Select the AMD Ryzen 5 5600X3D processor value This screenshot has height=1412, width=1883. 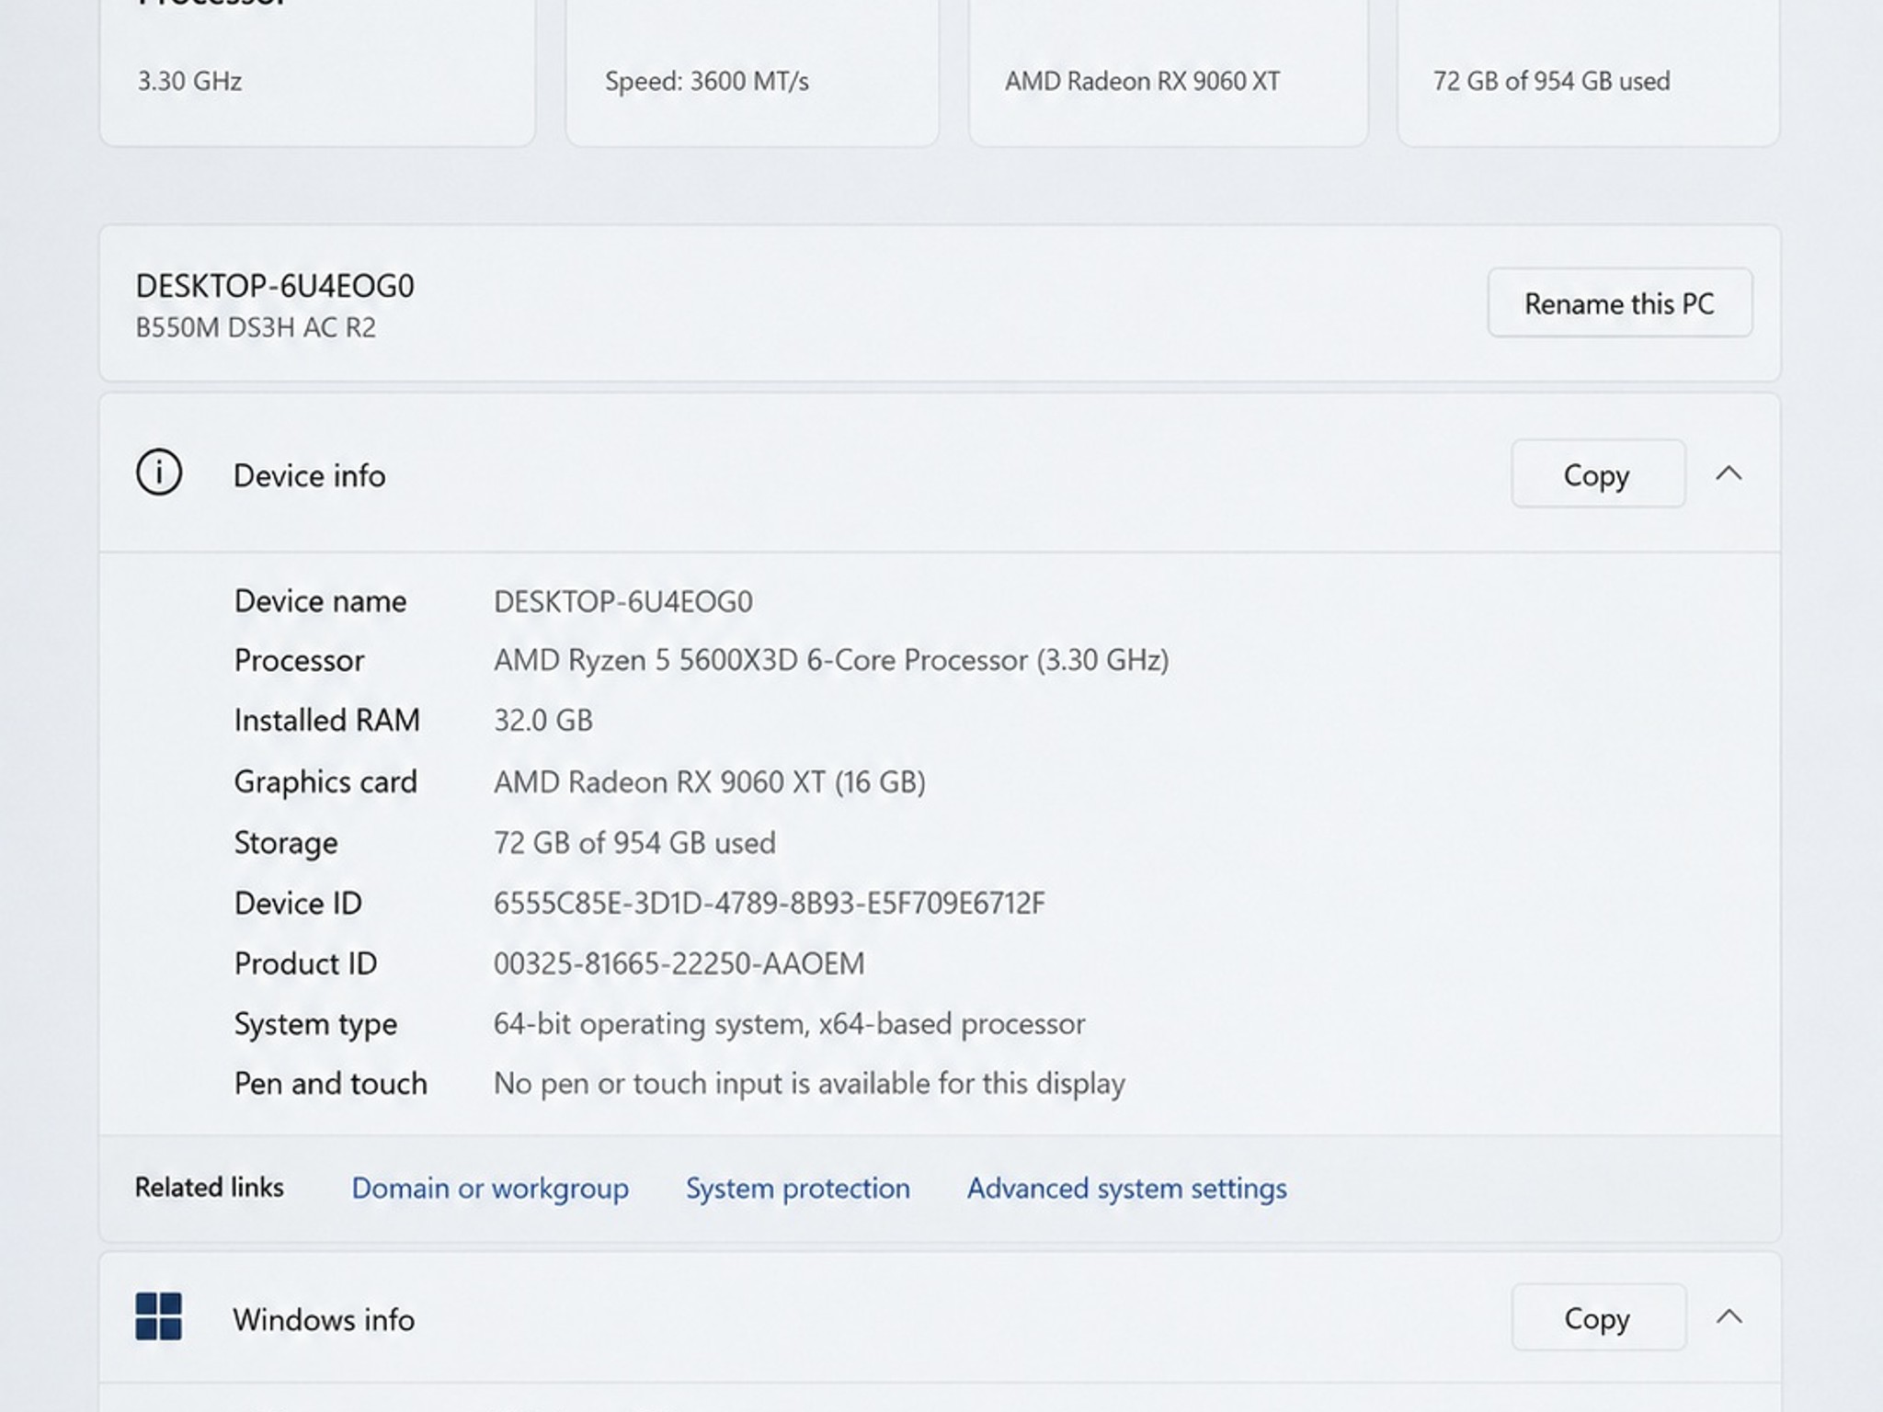click(831, 660)
